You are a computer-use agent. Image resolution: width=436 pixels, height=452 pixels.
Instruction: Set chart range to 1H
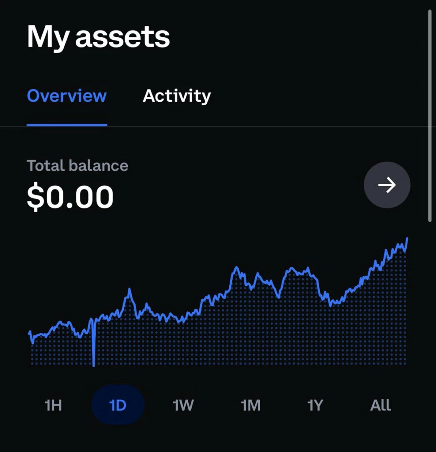click(x=53, y=405)
